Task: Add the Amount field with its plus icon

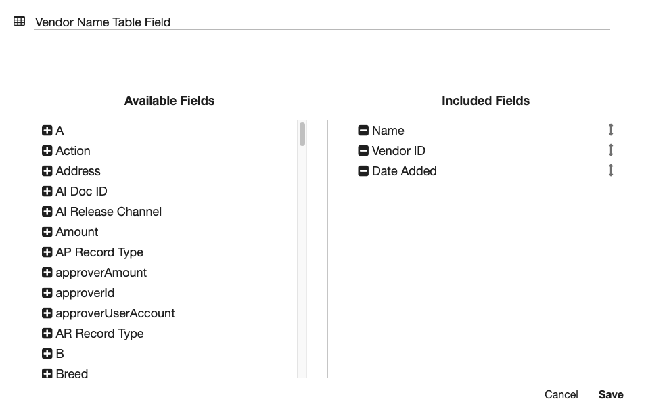Action: pyautogui.click(x=46, y=232)
